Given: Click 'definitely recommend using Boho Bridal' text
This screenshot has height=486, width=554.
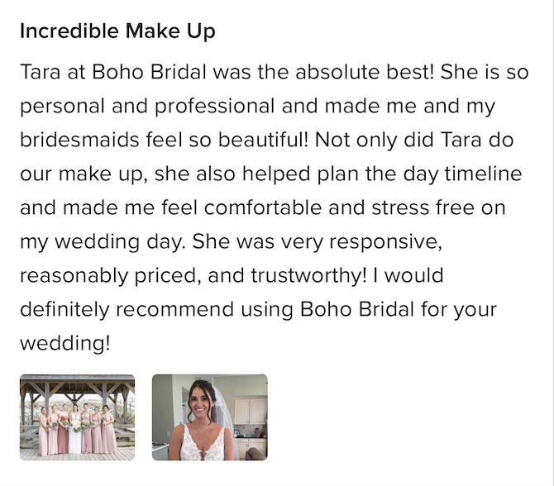Looking at the screenshot, I should pos(217,310).
